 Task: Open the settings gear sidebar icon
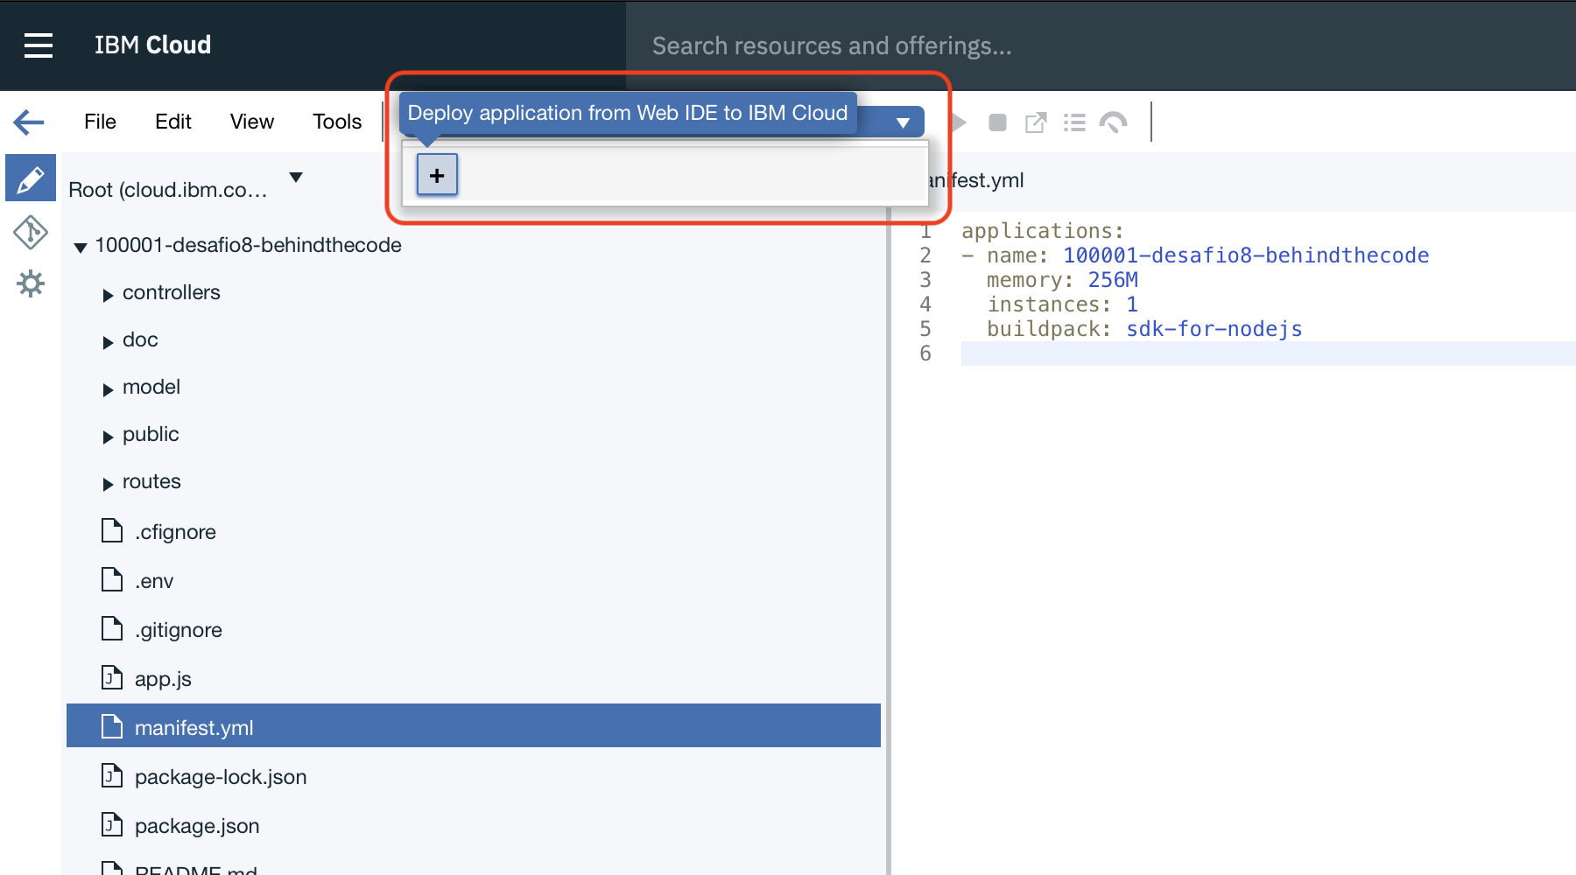pyautogui.click(x=31, y=283)
